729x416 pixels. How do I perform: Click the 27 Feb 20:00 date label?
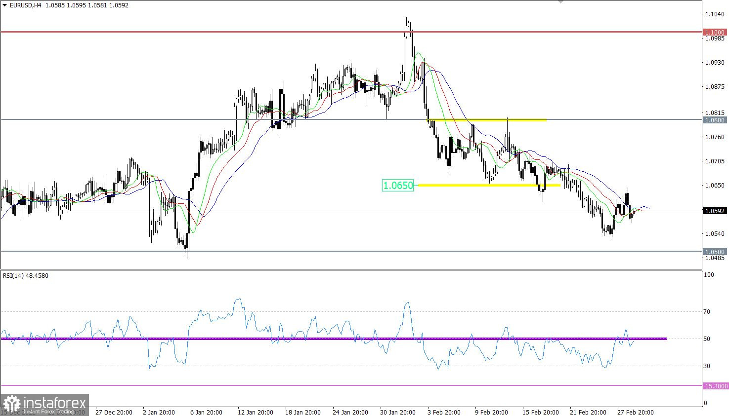(x=636, y=413)
